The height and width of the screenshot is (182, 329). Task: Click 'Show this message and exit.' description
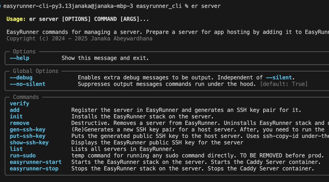click(x=105, y=58)
